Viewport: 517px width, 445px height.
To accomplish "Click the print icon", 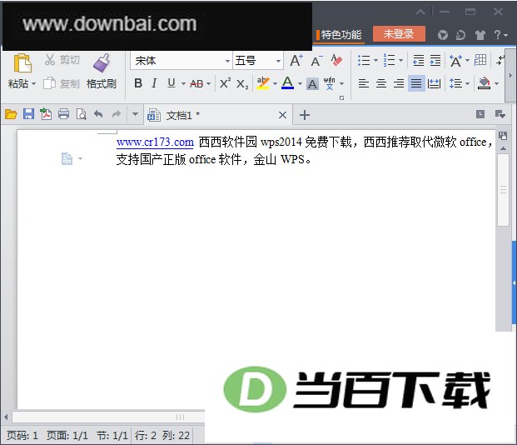I will pos(63,114).
